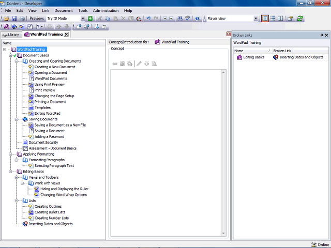Screen dimensions: 331x248
Task: Click the Broken Link column header
Action: coord(300,51)
